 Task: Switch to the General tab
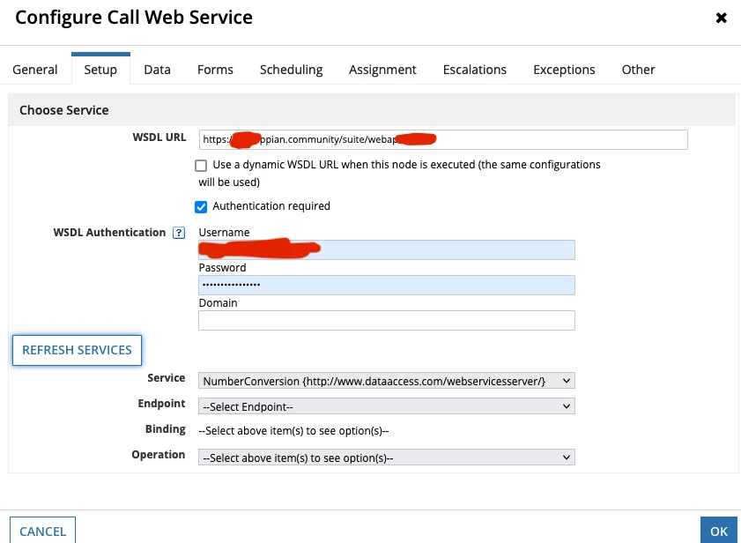[35, 70]
